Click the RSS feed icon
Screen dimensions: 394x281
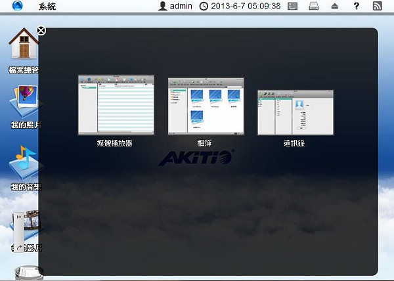[377, 7]
